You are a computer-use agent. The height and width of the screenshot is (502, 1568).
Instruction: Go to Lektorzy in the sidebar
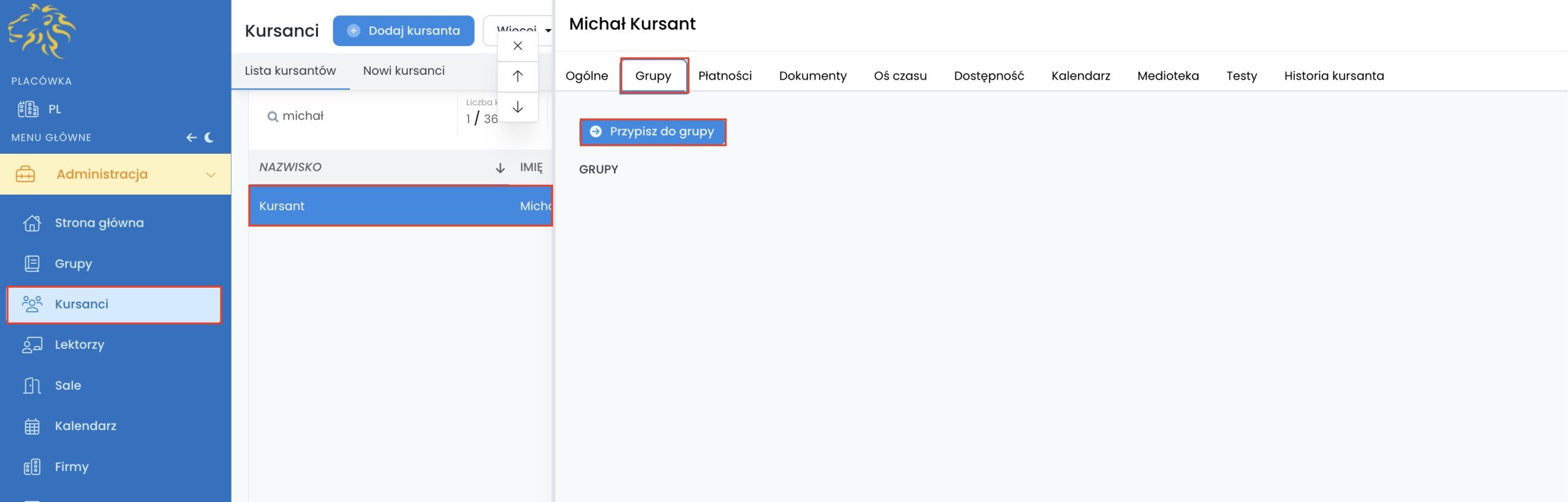click(x=79, y=345)
